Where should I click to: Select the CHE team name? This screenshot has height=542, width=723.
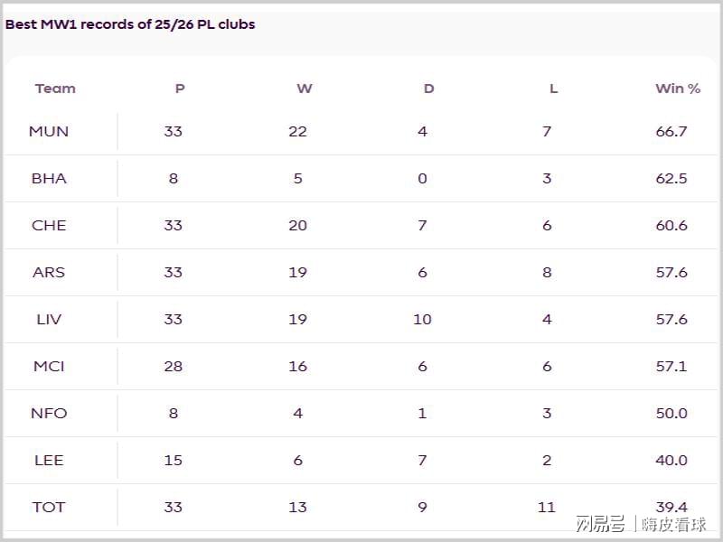coord(49,226)
